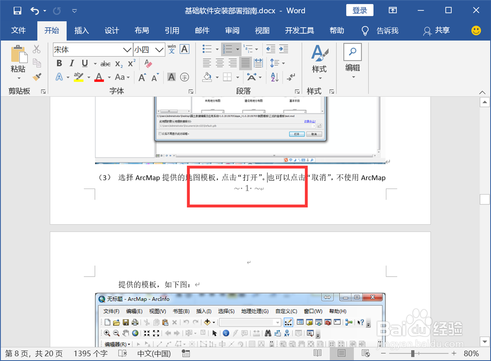Screen dimensions: 491x361
Task: Click the zoom in plus button
Action: tap(454, 354)
